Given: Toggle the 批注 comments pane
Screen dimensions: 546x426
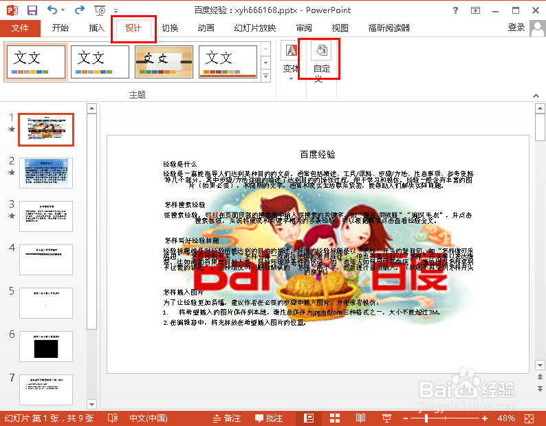Looking at the screenshot, I should point(268,418).
